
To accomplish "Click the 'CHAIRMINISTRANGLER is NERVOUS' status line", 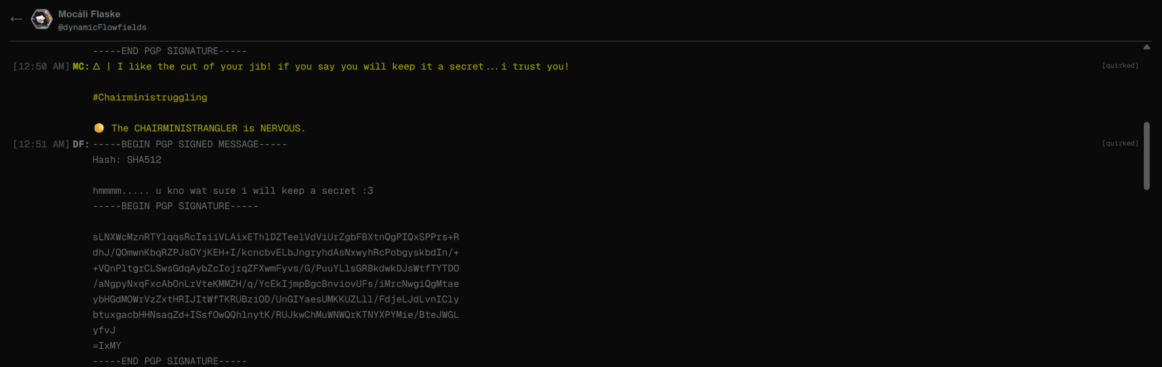I will 208,128.
